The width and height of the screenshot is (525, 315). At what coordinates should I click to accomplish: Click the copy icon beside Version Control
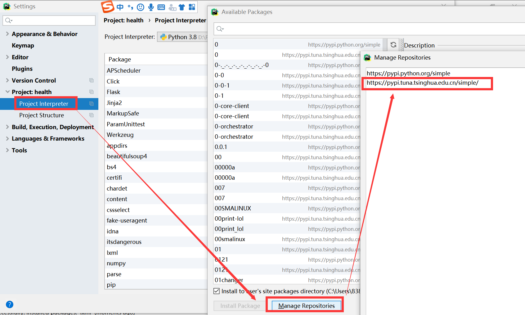91,80
